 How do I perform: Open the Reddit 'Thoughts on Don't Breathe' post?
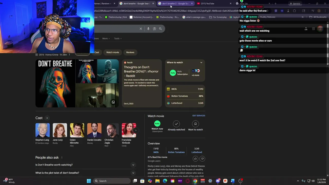click(x=142, y=83)
